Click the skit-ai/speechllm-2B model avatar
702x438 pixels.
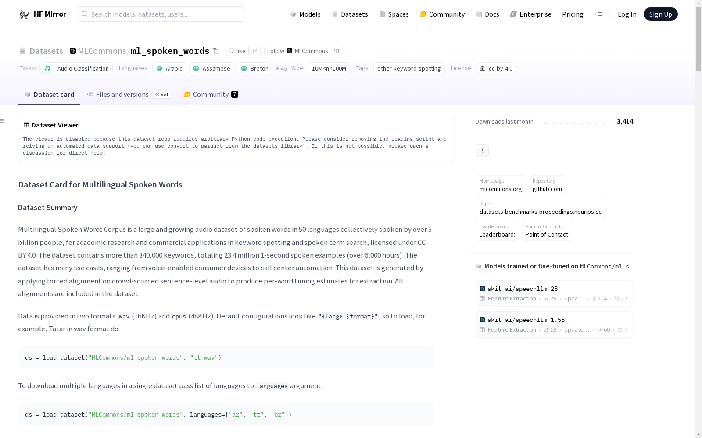tap(482, 289)
